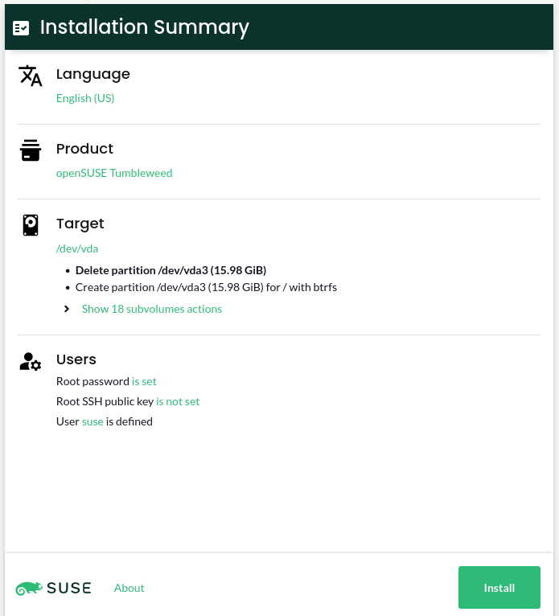Image resolution: width=559 pixels, height=616 pixels.
Task: Click the Delete partition /dev/vda3 entry
Action: [171, 270]
